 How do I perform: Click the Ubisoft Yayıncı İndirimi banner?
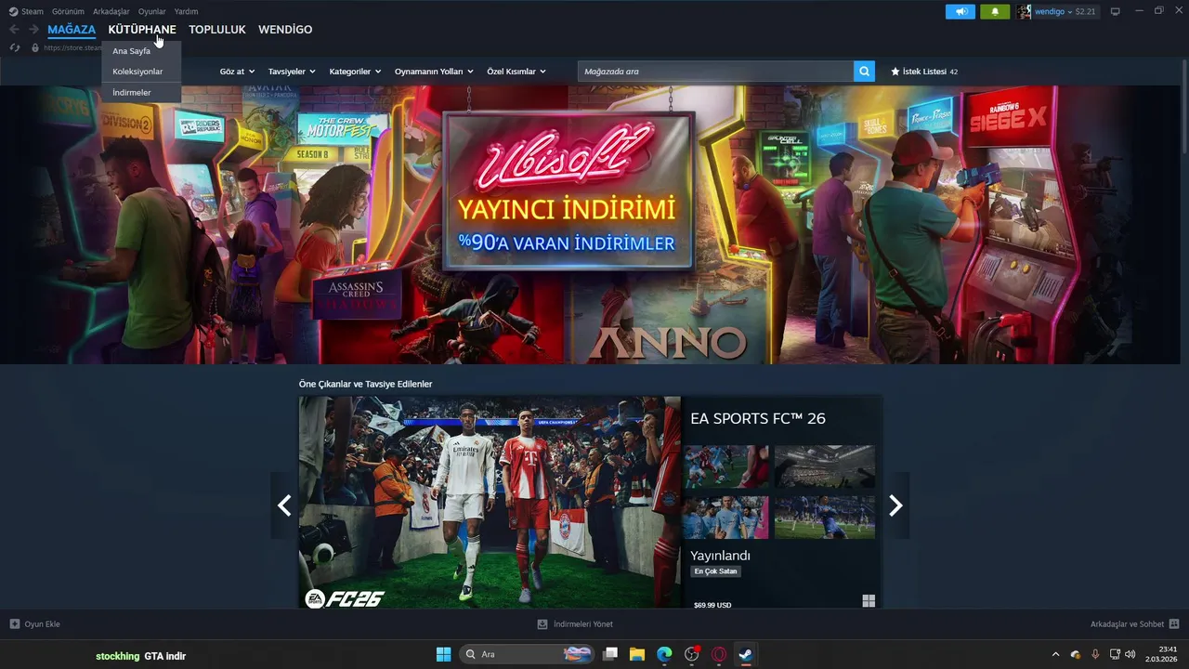(568, 190)
